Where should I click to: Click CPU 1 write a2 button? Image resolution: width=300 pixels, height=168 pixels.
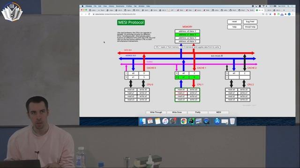194,97
